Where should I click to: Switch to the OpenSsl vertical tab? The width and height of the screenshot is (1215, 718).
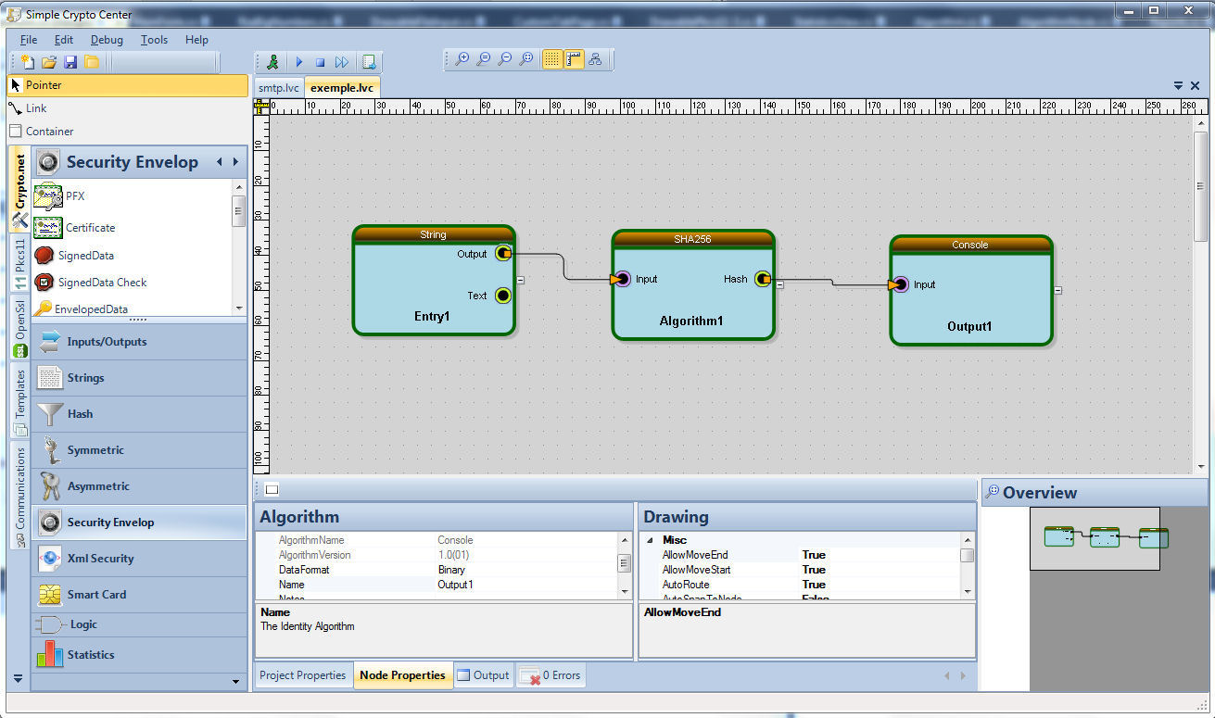point(19,327)
